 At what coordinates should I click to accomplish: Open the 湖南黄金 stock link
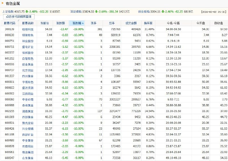coord(28,111)
